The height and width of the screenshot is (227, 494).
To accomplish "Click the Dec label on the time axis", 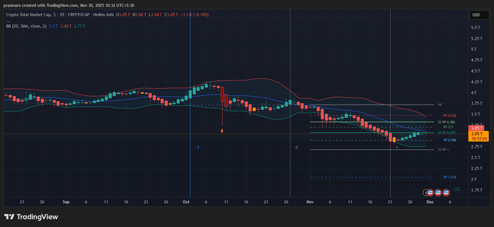I will [x=430, y=202].
